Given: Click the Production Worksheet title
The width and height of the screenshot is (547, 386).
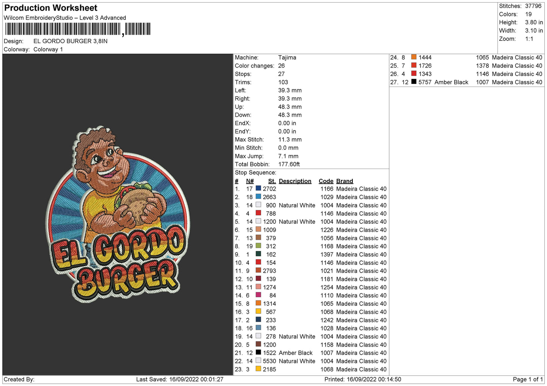Looking at the screenshot, I should coord(51,8).
